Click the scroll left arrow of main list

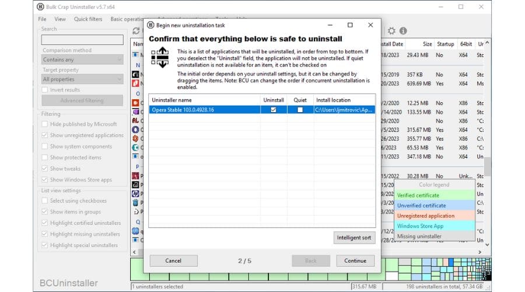tap(134, 252)
